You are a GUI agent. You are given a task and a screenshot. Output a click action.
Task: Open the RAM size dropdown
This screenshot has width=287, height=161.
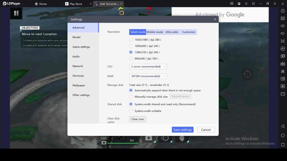tap(148, 76)
